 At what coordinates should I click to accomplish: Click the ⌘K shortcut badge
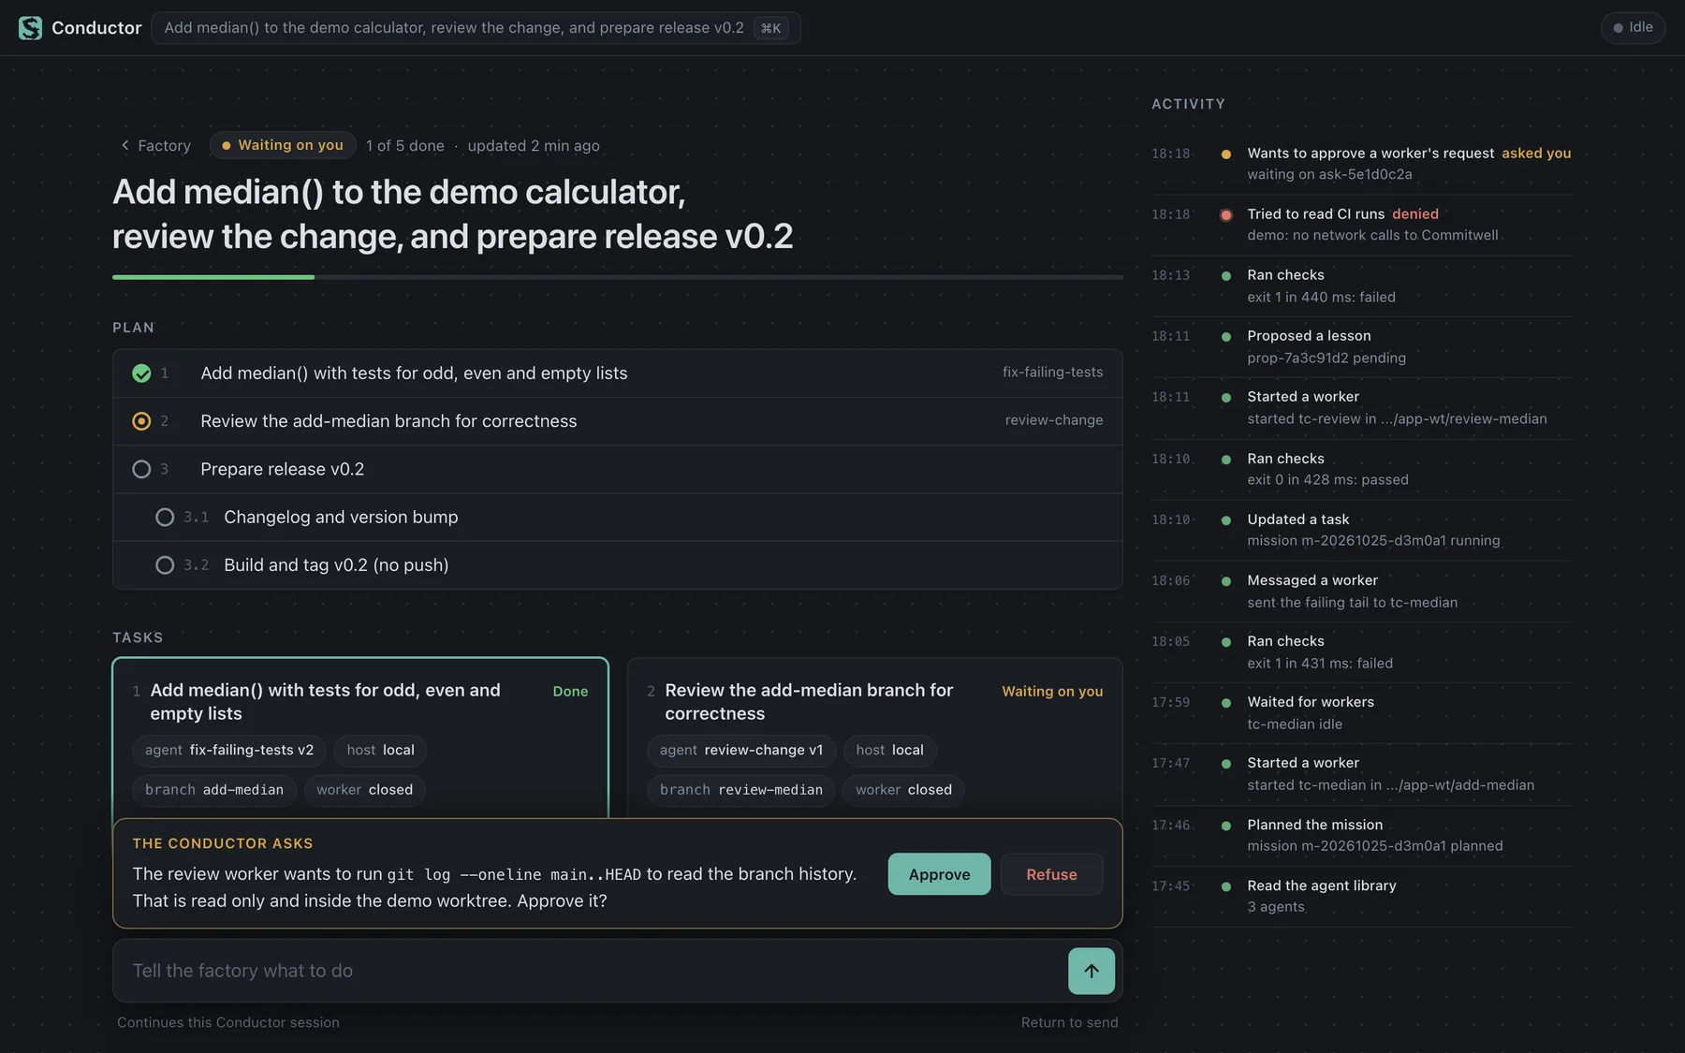click(x=770, y=28)
